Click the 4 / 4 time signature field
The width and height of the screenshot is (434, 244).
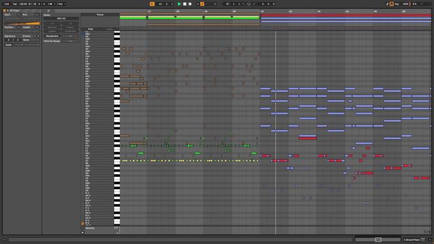pyautogui.click(x=41, y=4)
